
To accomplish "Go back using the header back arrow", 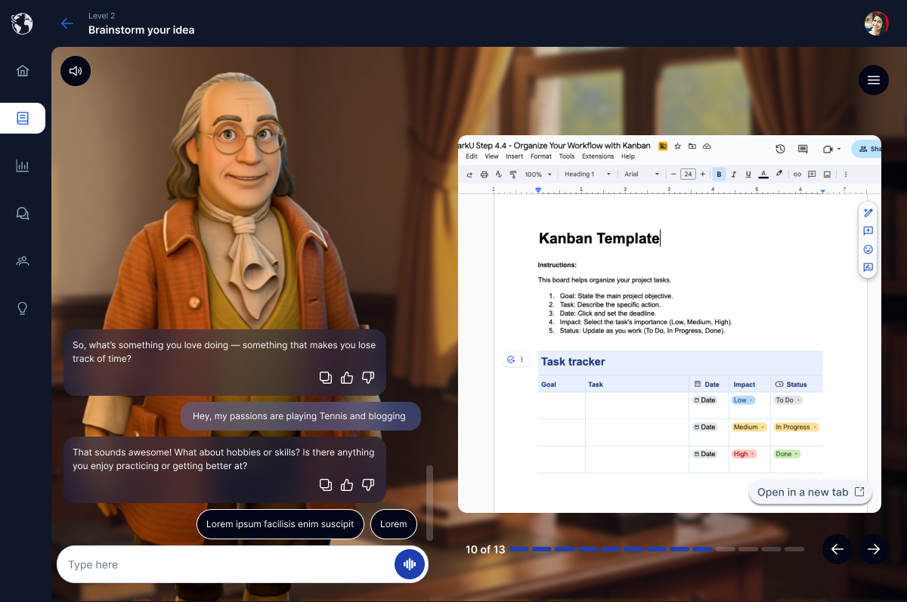I will click(x=67, y=23).
